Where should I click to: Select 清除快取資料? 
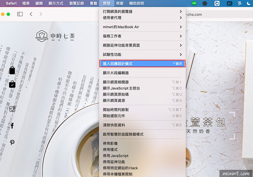[142, 125]
